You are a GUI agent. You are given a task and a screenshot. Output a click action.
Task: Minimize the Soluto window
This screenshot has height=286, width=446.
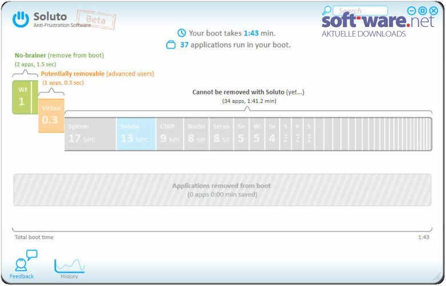click(412, 11)
